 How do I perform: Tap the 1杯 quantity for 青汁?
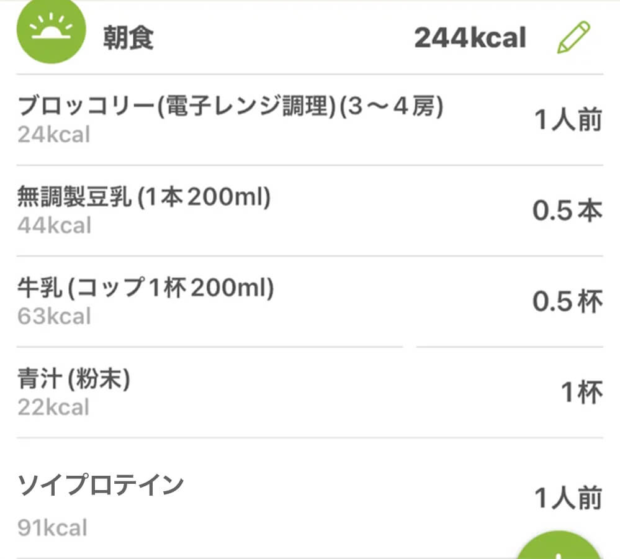[x=582, y=393]
